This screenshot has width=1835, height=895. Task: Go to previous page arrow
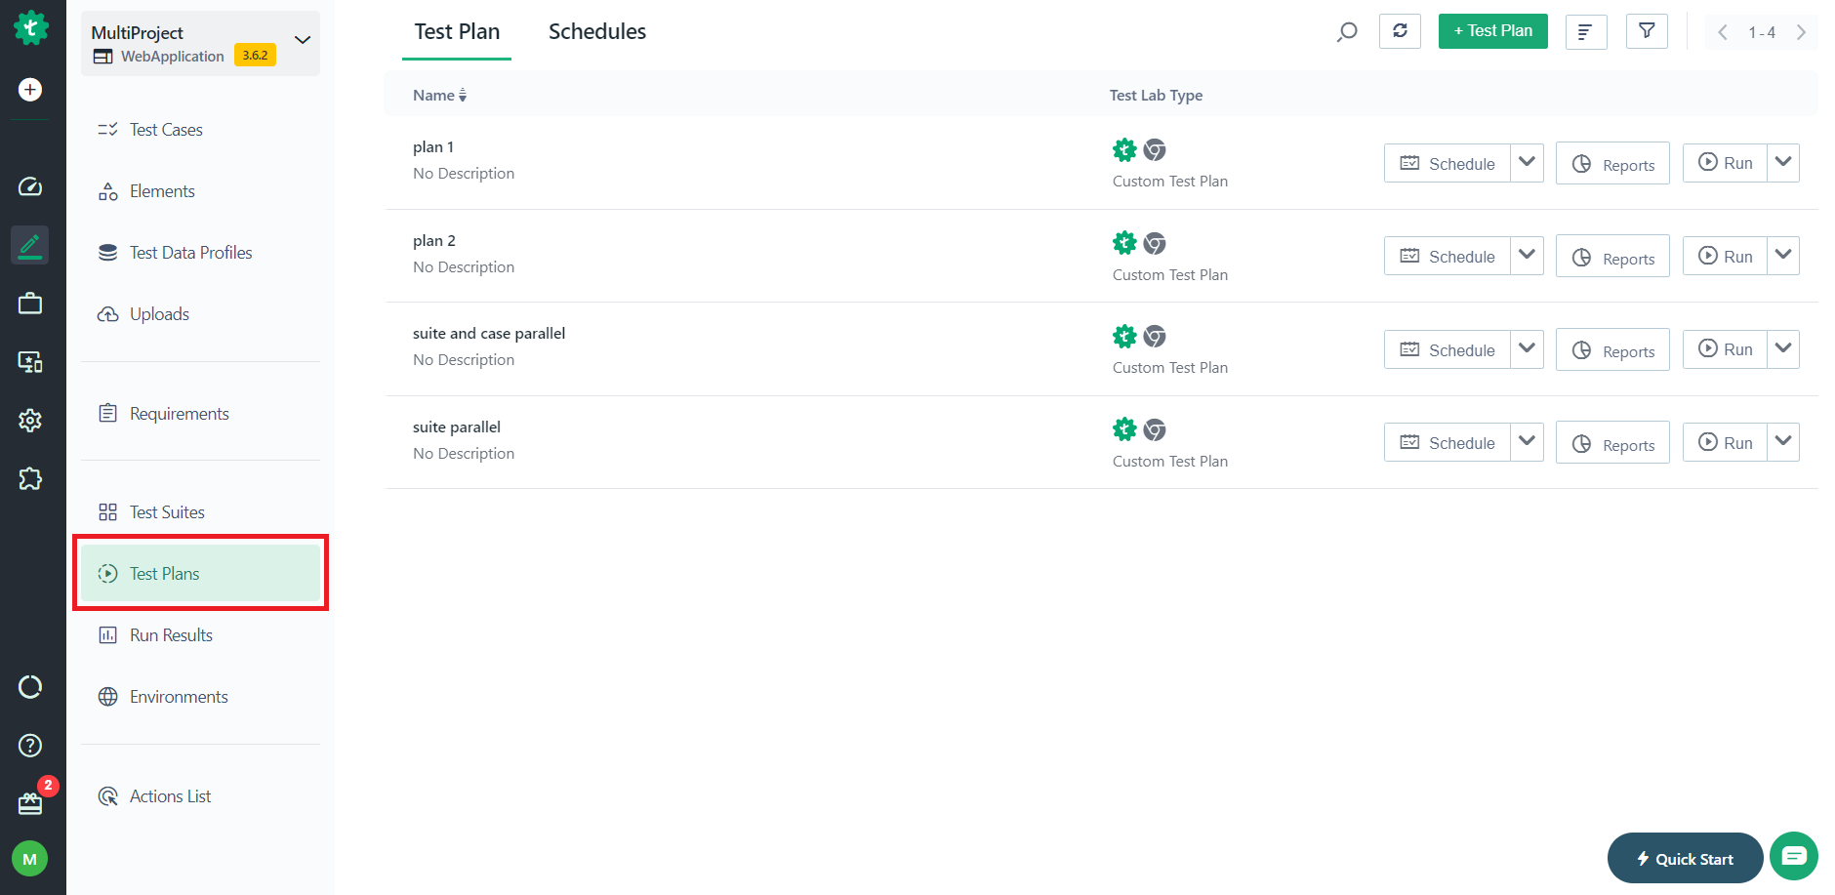tap(1723, 32)
